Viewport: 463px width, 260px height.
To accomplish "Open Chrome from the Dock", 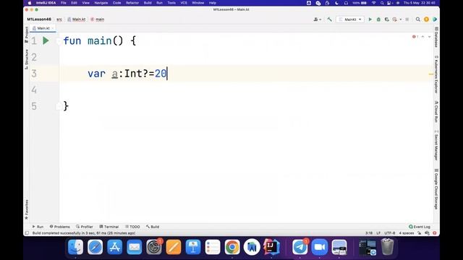I will pyautogui.click(x=232, y=247).
